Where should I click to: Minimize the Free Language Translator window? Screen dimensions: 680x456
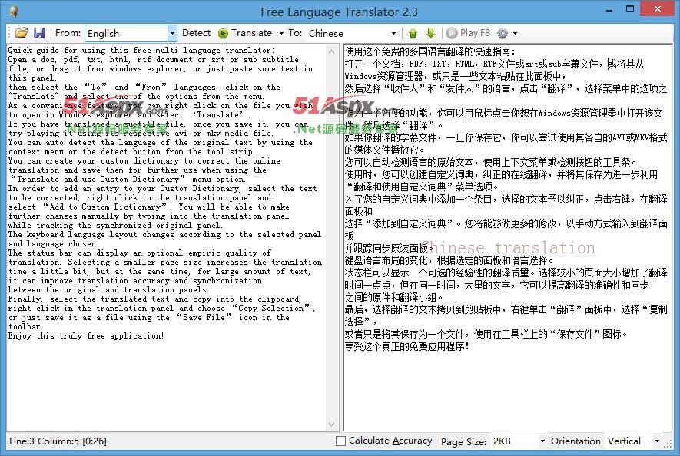click(609, 9)
